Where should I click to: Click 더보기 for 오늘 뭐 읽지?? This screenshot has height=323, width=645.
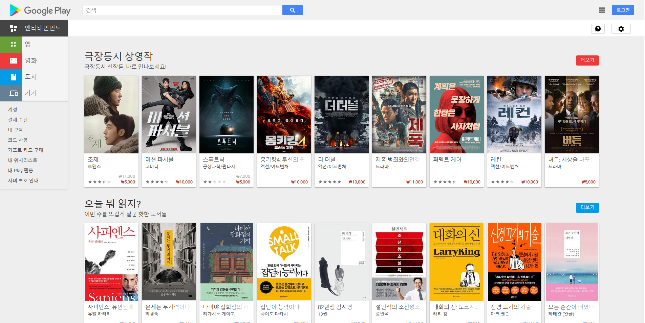pyautogui.click(x=587, y=207)
